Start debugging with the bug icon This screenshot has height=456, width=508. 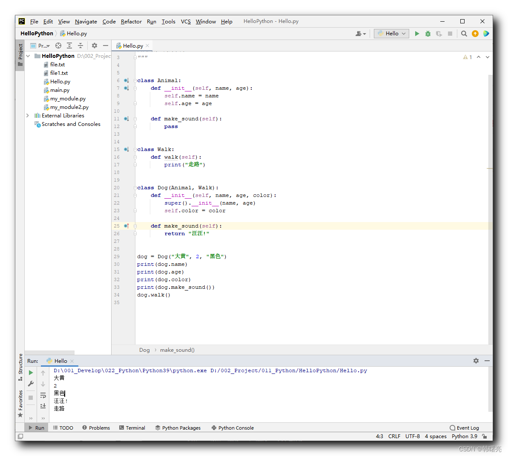click(428, 34)
